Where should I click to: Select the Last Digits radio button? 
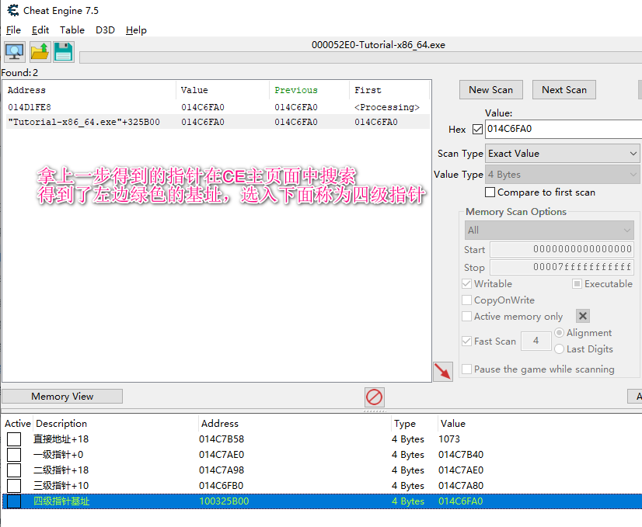(560, 349)
